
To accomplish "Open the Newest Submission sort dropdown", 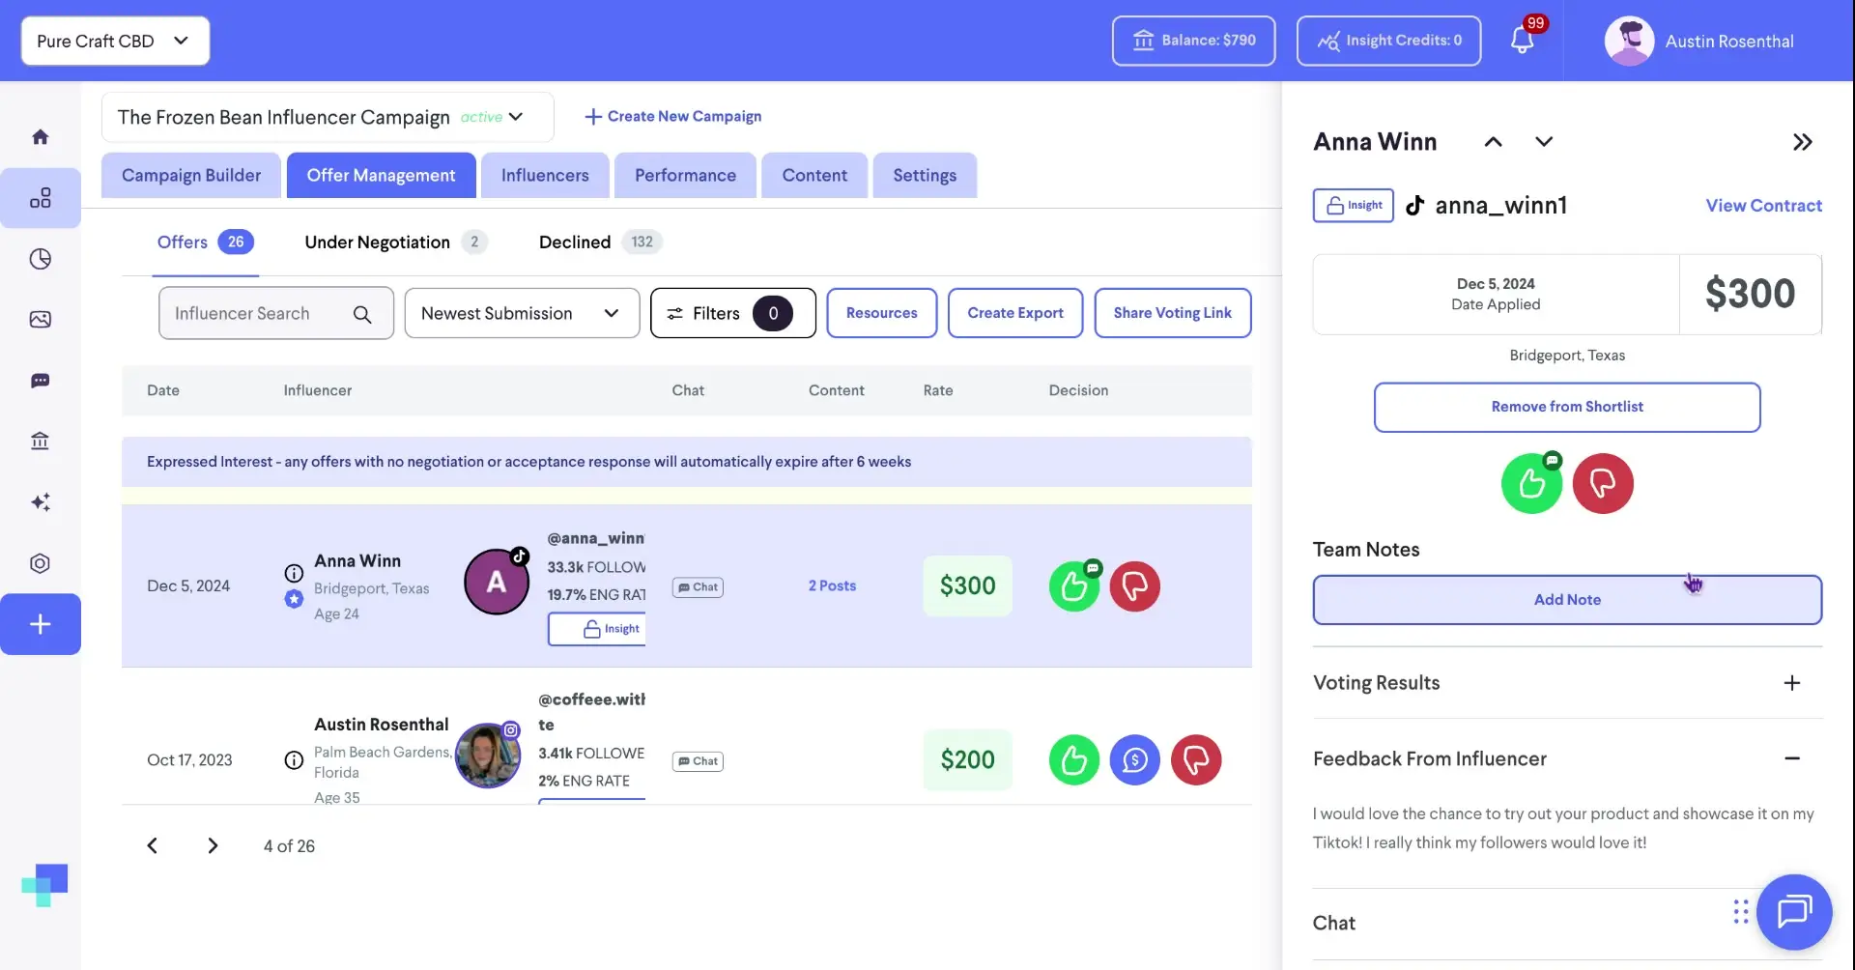I will (522, 313).
